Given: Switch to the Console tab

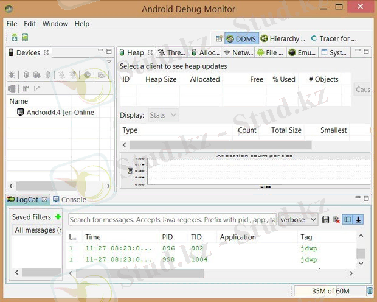Looking at the screenshot, I should (70, 200).
